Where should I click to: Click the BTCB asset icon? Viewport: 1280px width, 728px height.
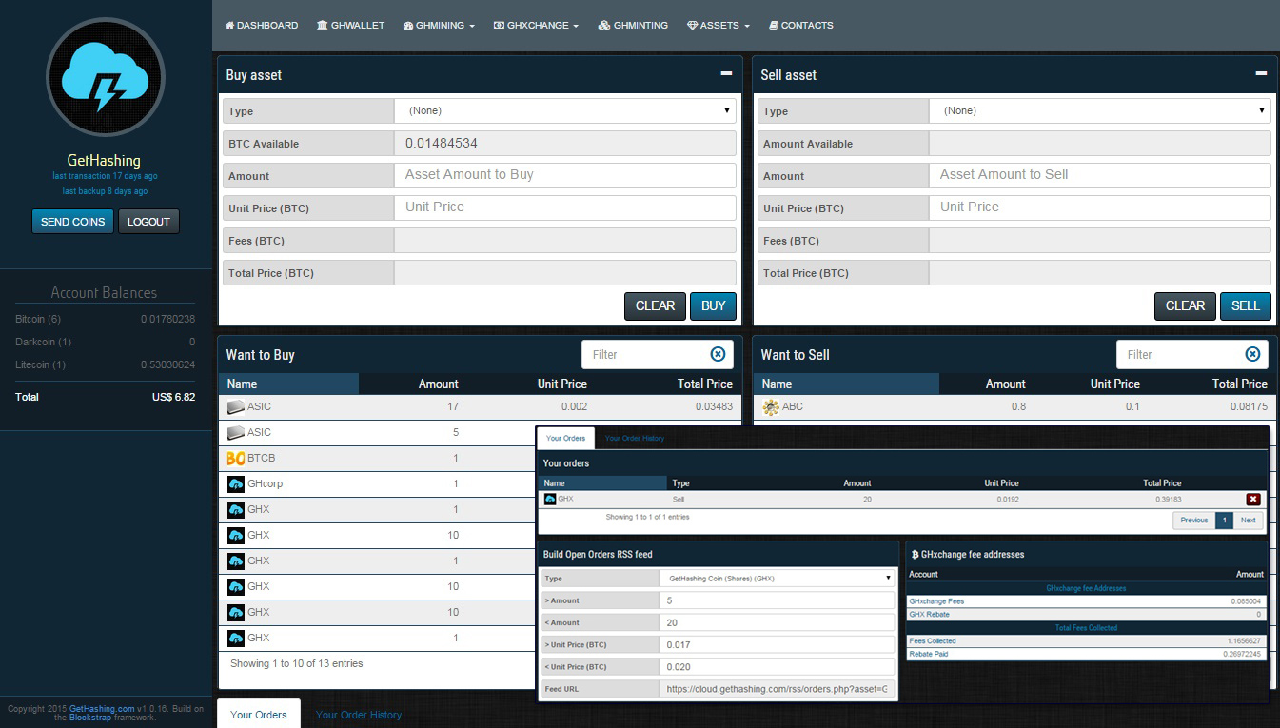pyautogui.click(x=236, y=459)
